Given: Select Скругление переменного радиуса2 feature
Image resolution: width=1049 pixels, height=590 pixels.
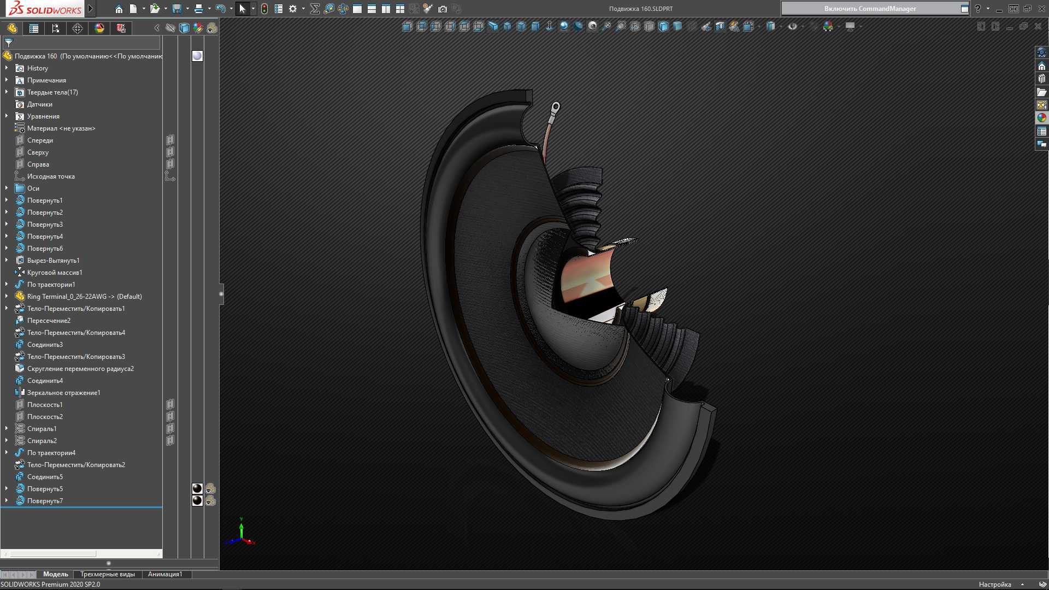Looking at the screenshot, I should click(80, 369).
